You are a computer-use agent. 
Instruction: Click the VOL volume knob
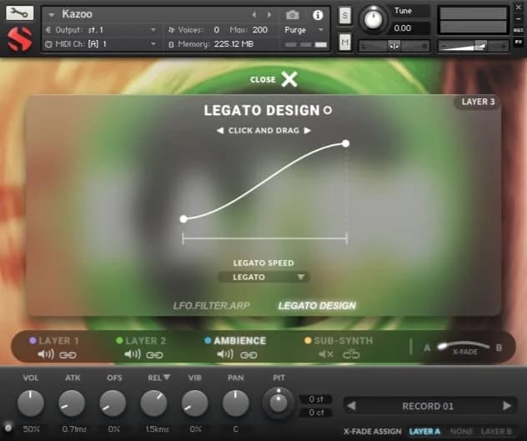(x=31, y=404)
